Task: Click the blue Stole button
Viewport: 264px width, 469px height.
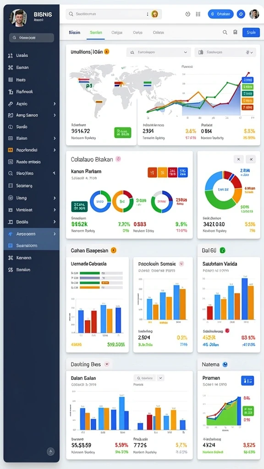Action: (x=251, y=33)
